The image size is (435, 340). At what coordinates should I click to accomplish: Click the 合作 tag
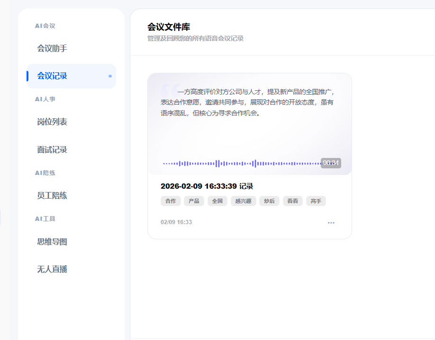point(171,201)
